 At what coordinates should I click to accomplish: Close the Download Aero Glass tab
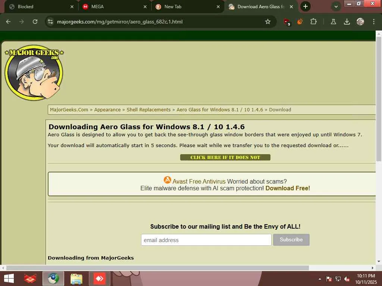pos(291,7)
